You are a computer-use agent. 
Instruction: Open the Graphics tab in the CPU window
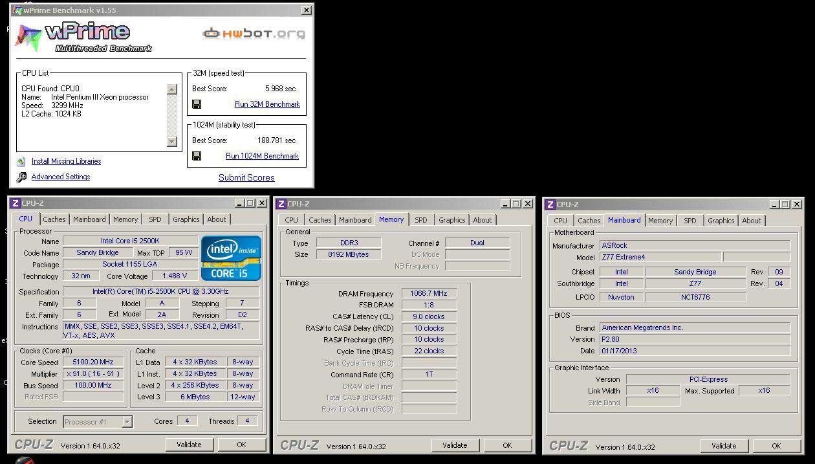[186, 219]
